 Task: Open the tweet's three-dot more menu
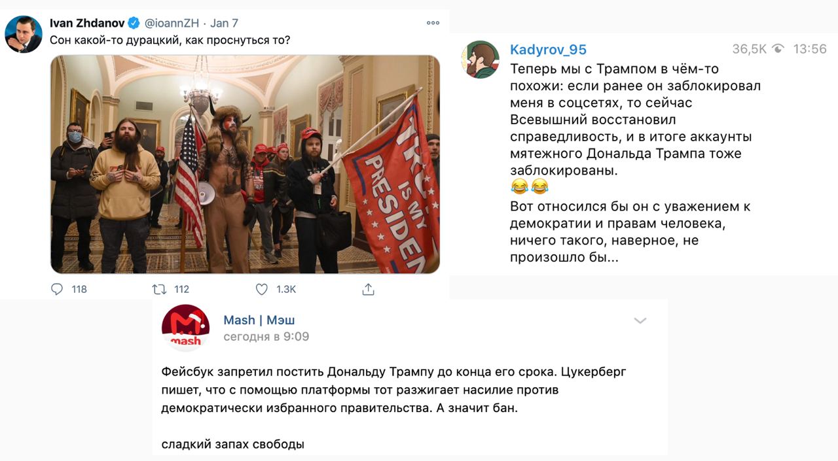click(x=433, y=23)
